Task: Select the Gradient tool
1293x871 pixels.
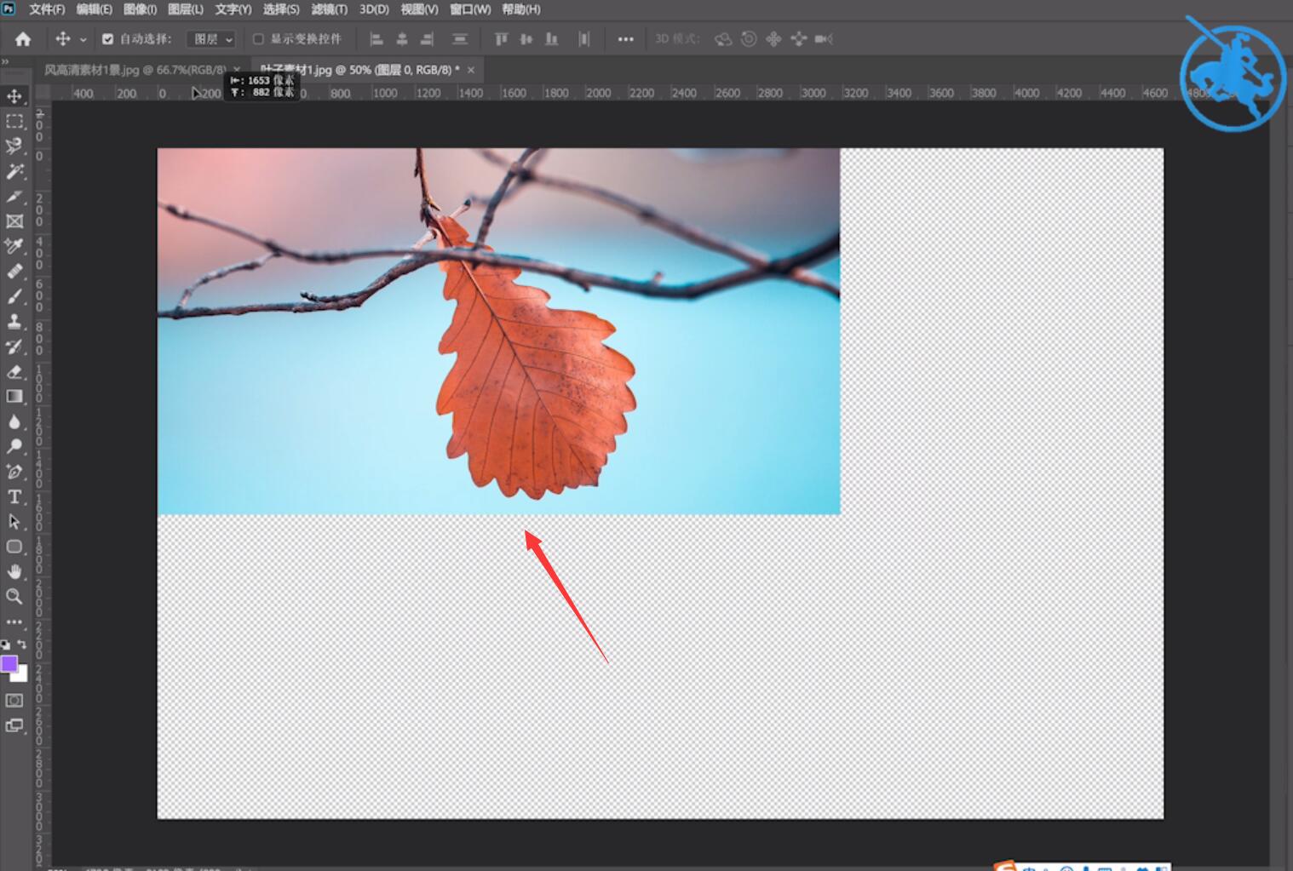Action: click(x=14, y=396)
